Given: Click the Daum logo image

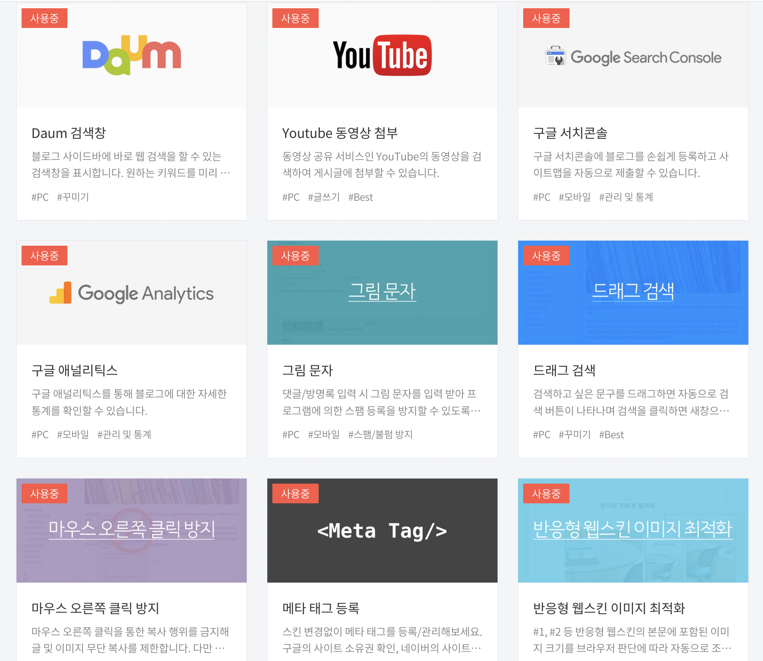Looking at the screenshot, I should click(x=132, y=55).
